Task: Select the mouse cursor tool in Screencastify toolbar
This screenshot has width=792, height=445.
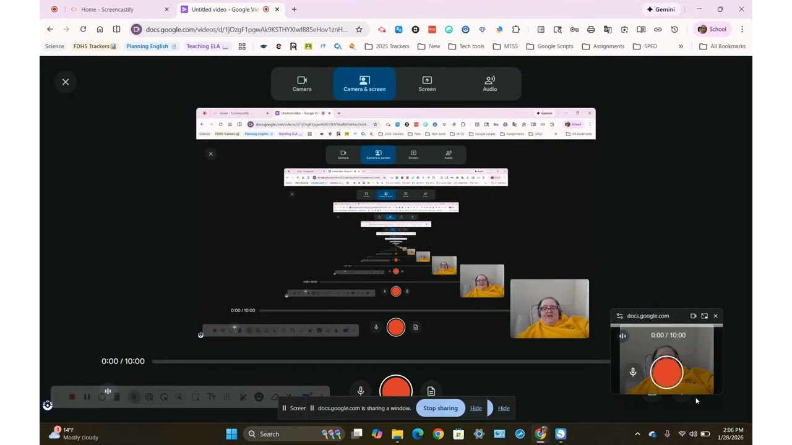Action: 133,397
